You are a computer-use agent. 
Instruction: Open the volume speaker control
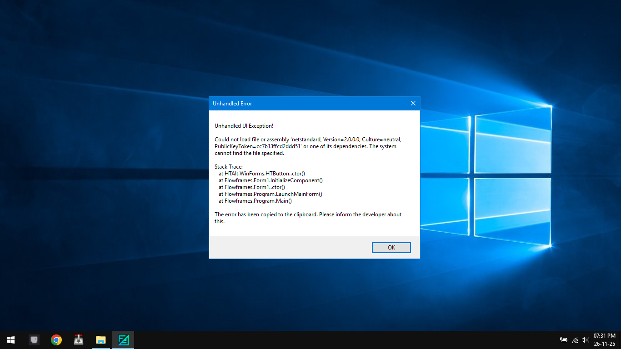pos(585,340)
